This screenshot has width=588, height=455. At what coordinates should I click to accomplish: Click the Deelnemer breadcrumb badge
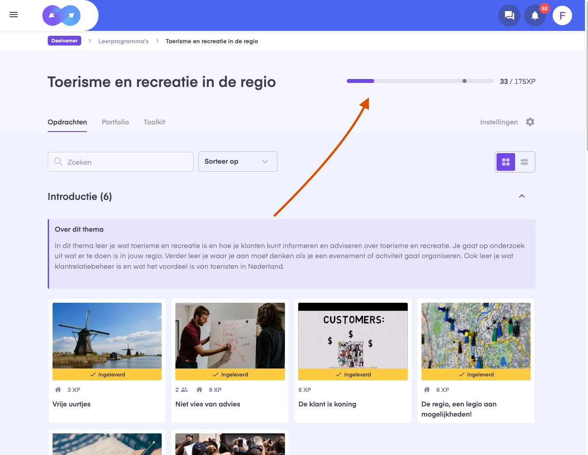(x=64, y=41)
